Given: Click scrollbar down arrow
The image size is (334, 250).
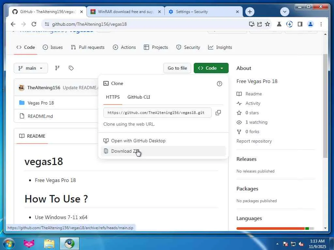Looking at the screenshot, I should (325, 228).
